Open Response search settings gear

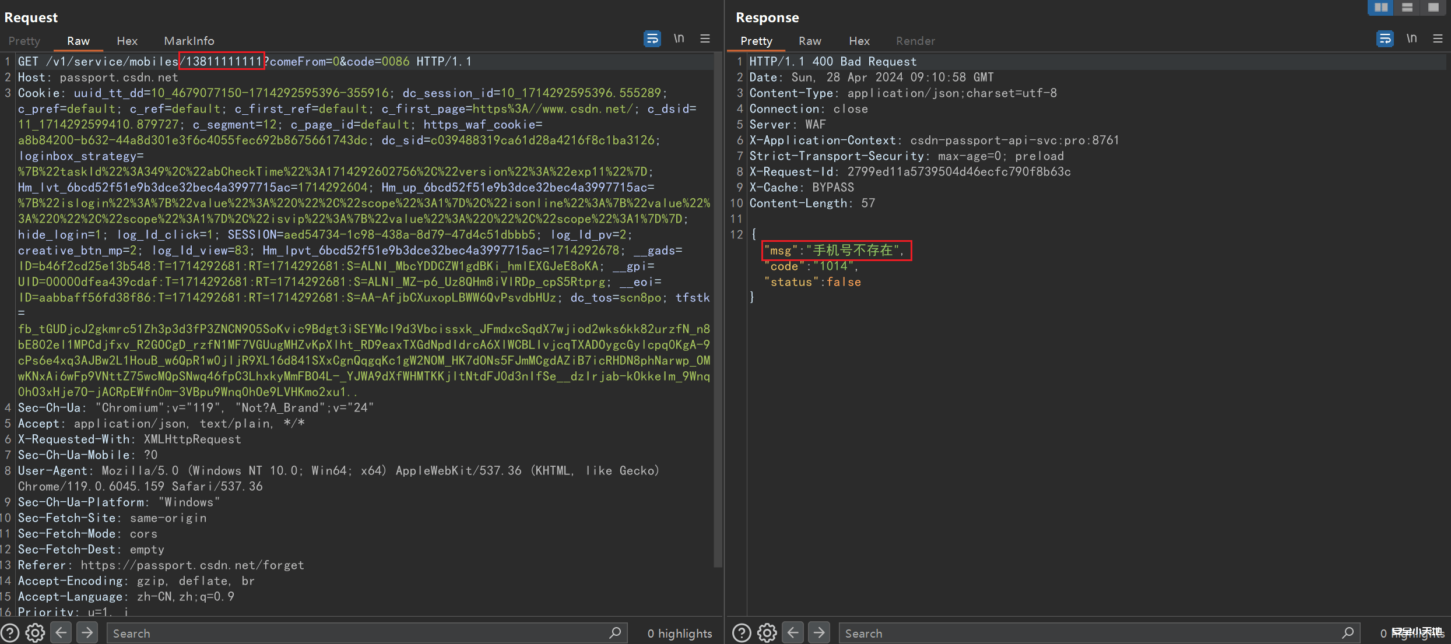[x=767, y=633]
